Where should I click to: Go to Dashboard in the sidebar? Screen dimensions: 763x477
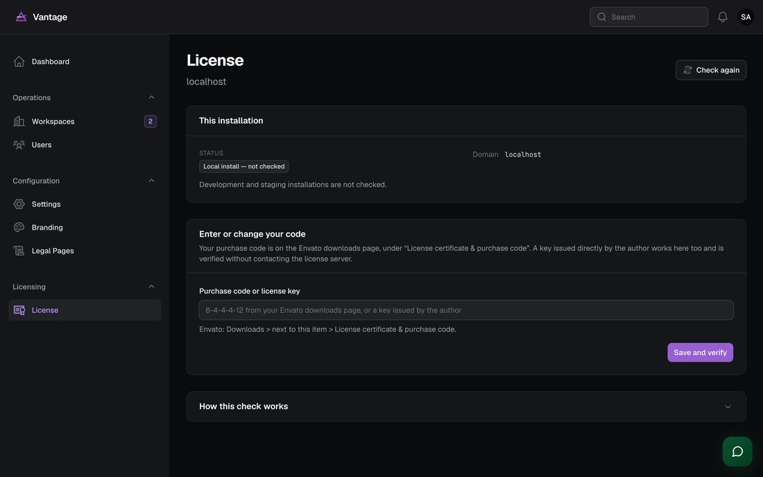85,61
